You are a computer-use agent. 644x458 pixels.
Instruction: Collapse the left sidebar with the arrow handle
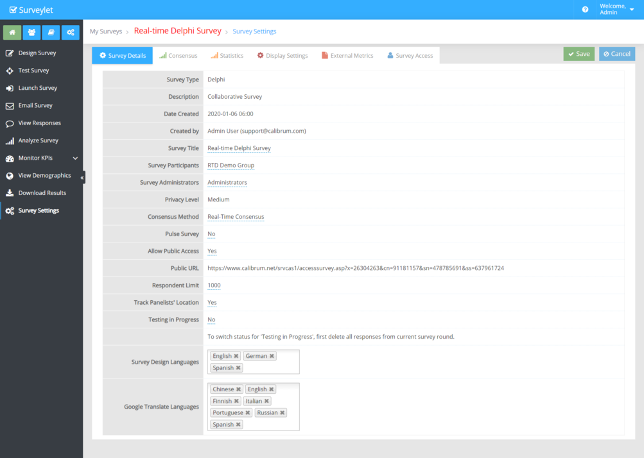(82, 177)
